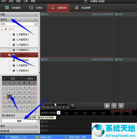
Task: Stop playback with the square stop button
Action: pyautogui.click(x=107, y=106)
